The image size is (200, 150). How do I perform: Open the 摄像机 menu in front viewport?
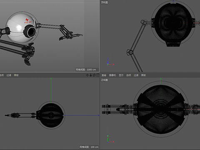tap(112, 75)
